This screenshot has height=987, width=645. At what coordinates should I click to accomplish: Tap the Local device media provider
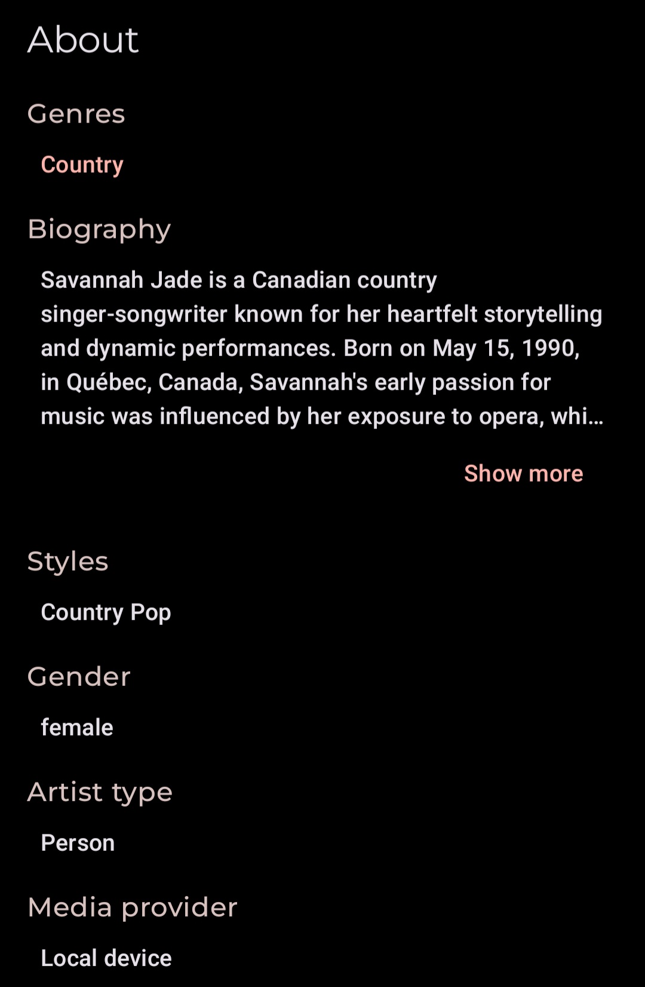106,958
